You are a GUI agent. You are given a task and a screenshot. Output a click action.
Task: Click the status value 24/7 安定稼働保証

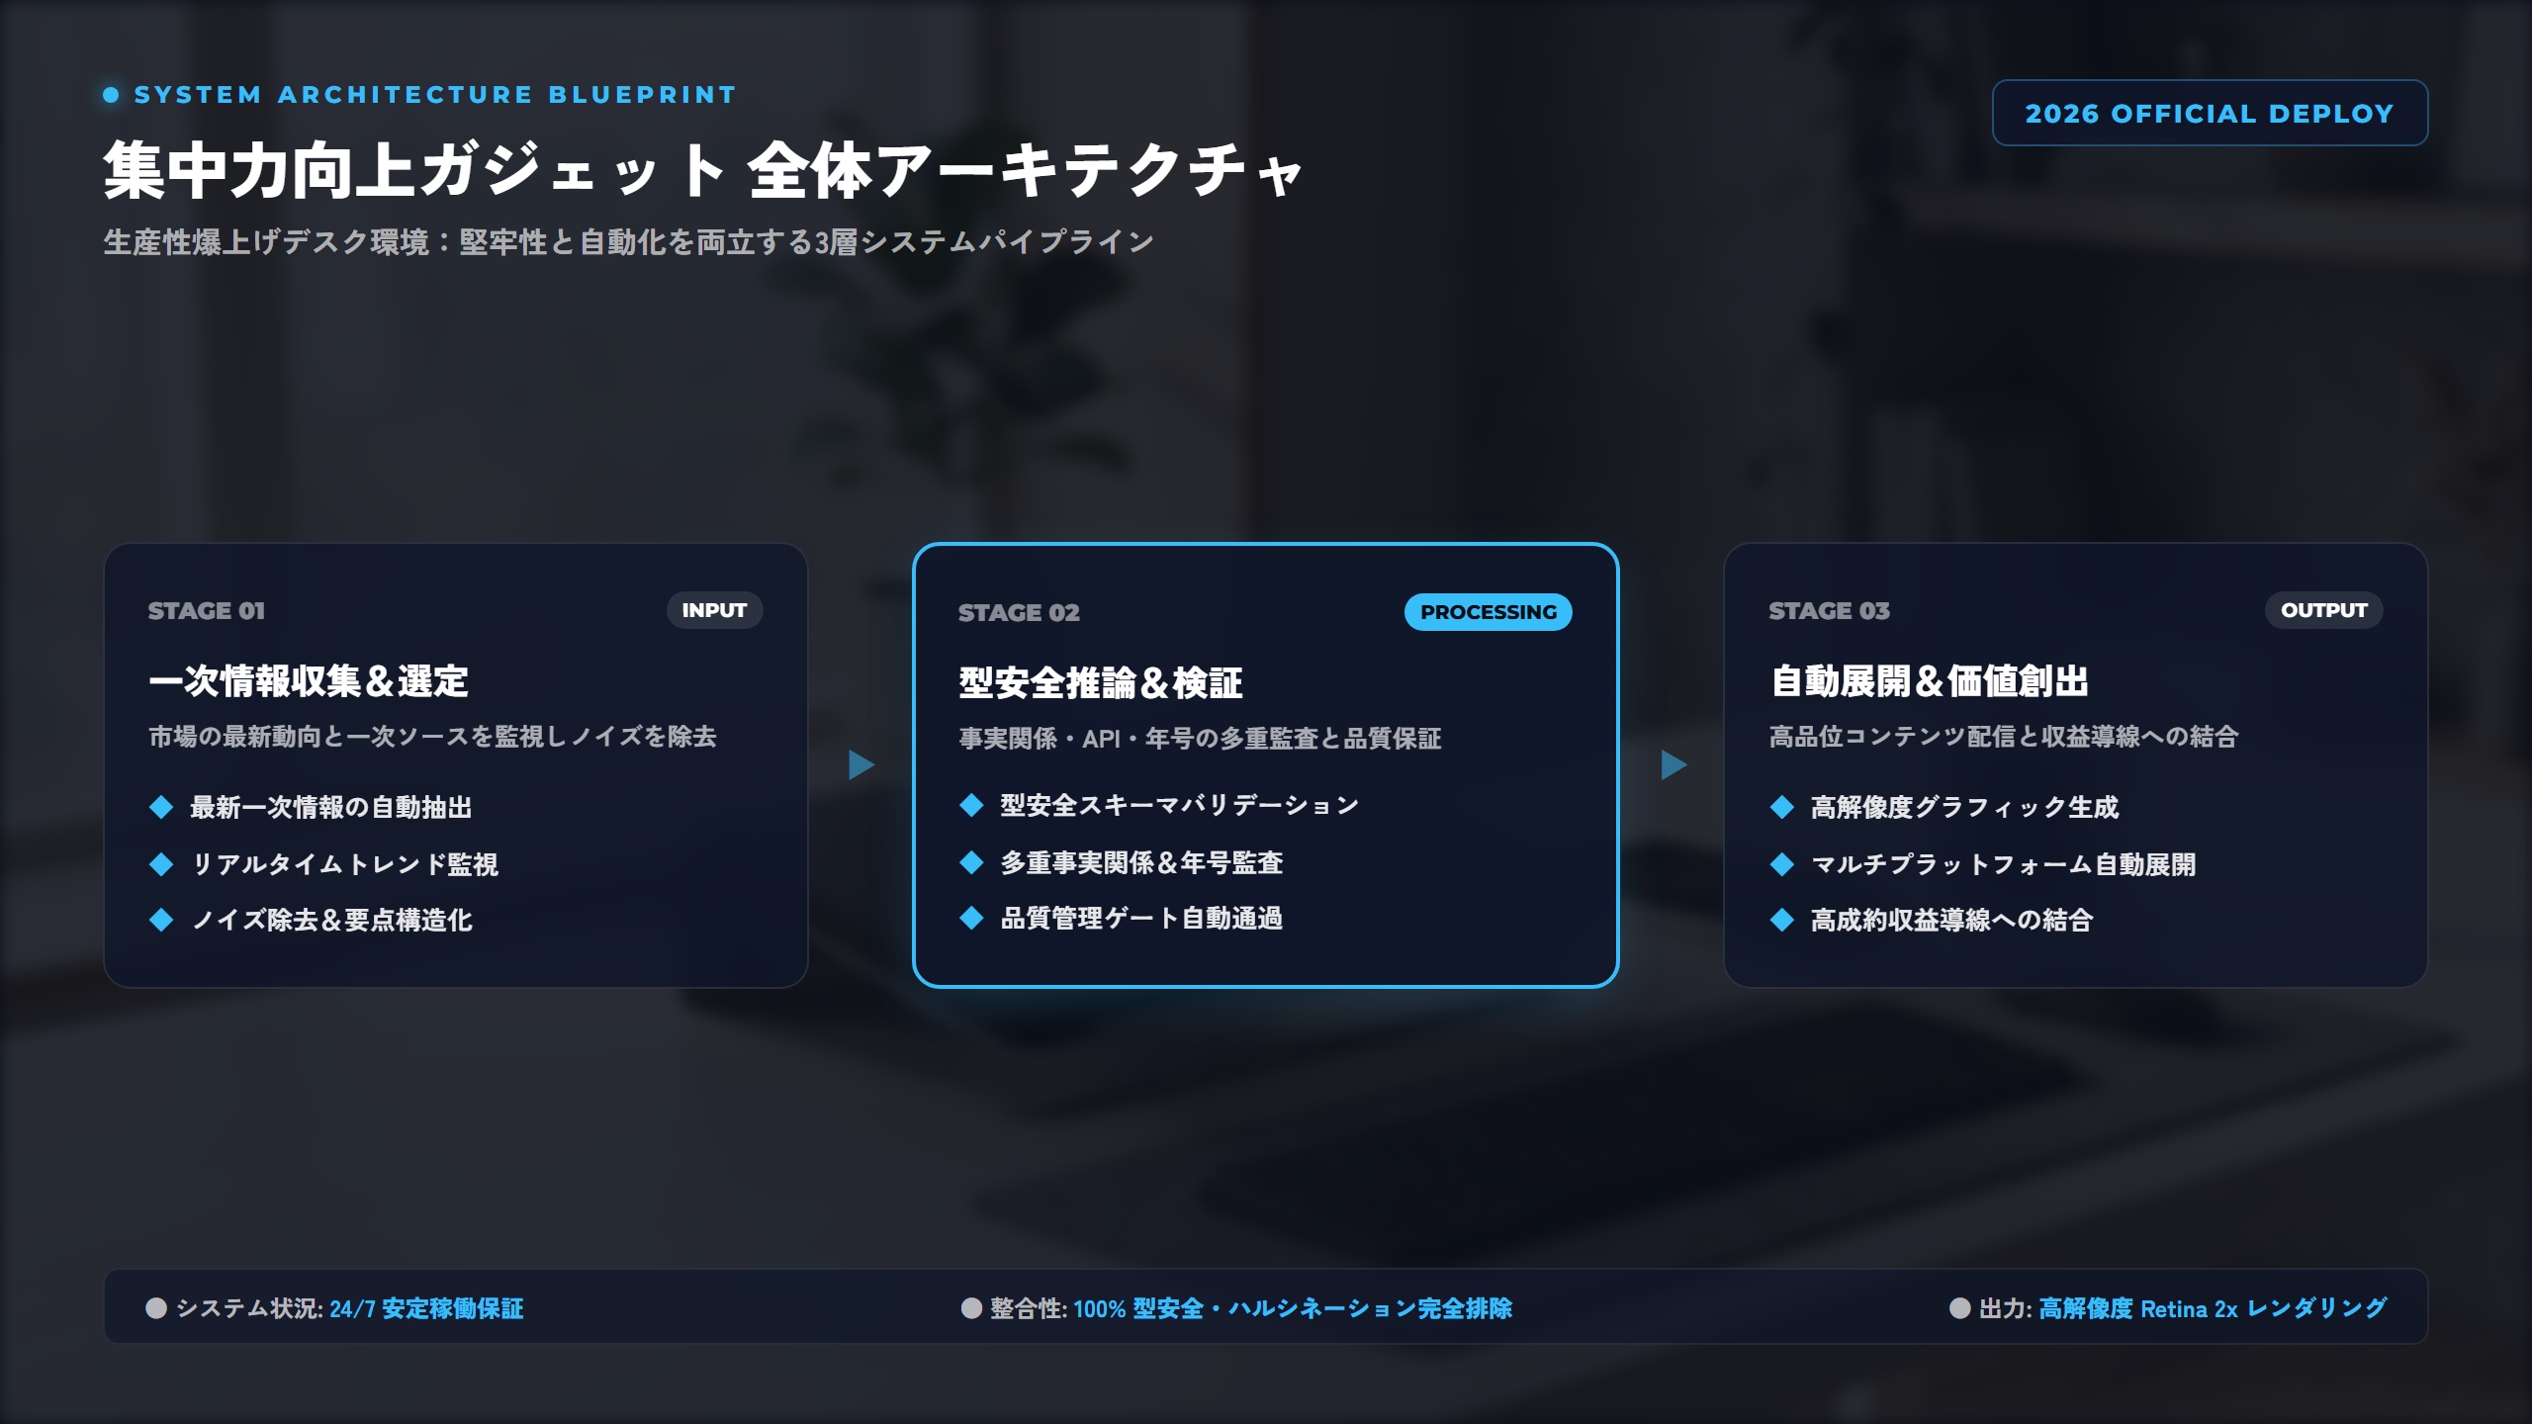[x=426, y=1308]
